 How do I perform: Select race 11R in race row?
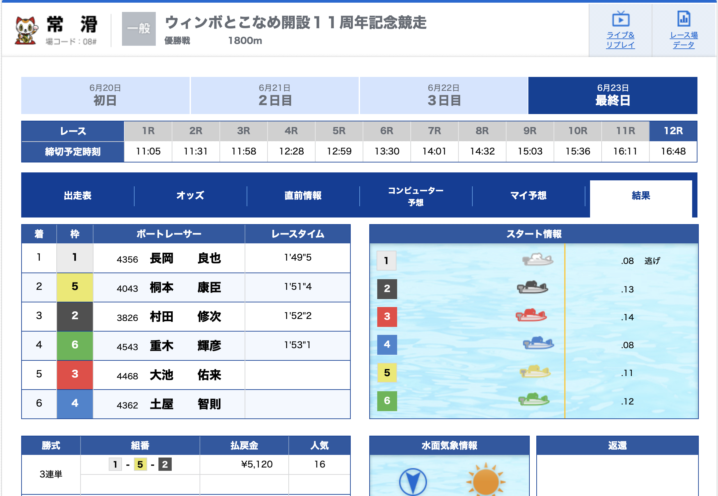(625, 131)
